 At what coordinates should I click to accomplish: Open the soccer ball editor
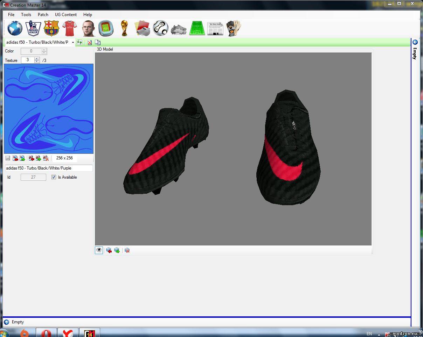161,28
